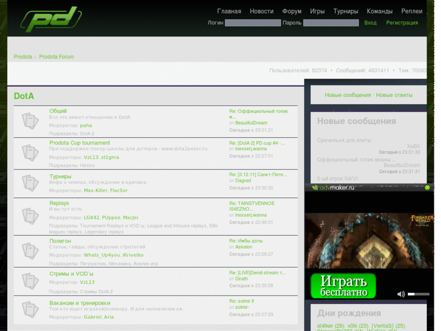
Task: Click the advmaker.ru leaf icon in ad banner
Action: 316,188
